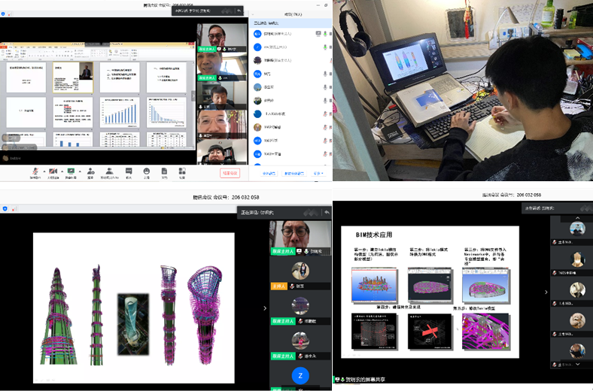Open the manage members icon
593x391 pixels.
[x=110, y=171]
